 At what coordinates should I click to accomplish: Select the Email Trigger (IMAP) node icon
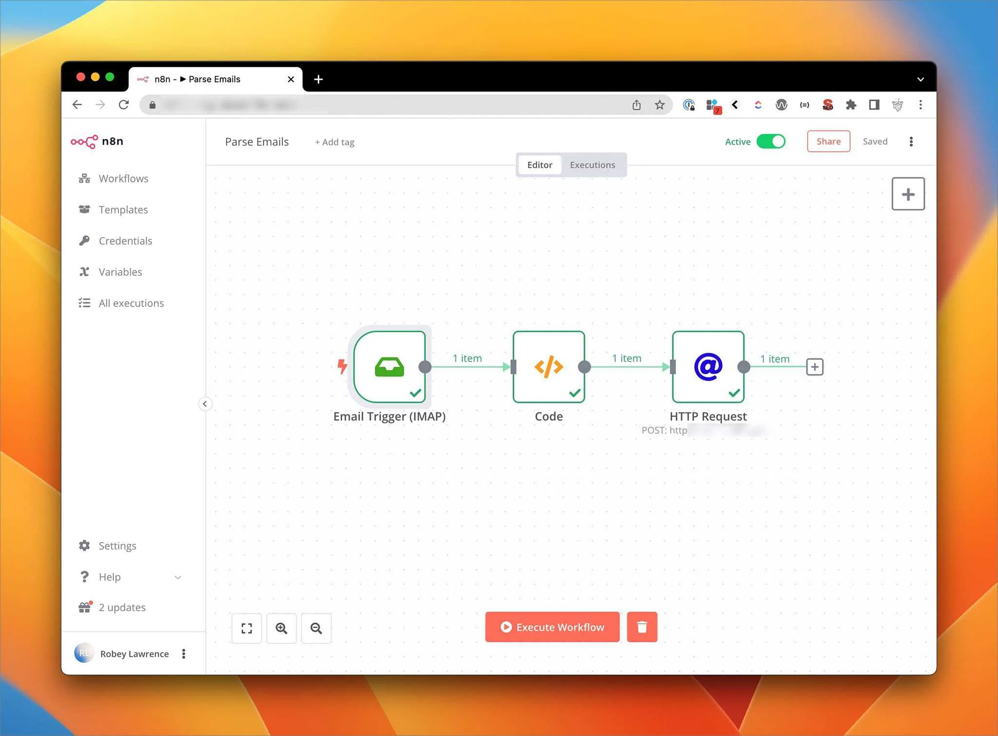point(389,367)
